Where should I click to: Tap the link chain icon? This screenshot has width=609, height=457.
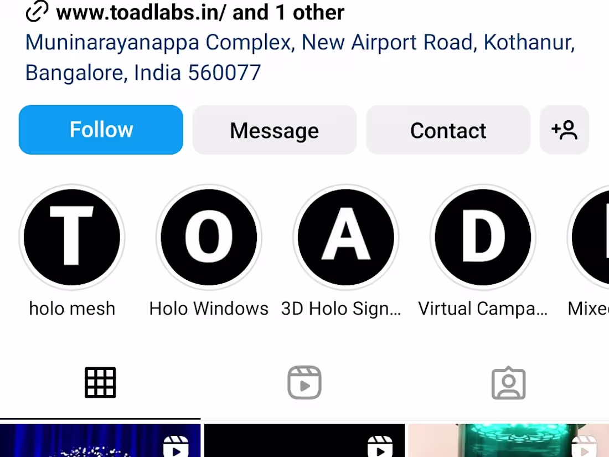point(37,12)
